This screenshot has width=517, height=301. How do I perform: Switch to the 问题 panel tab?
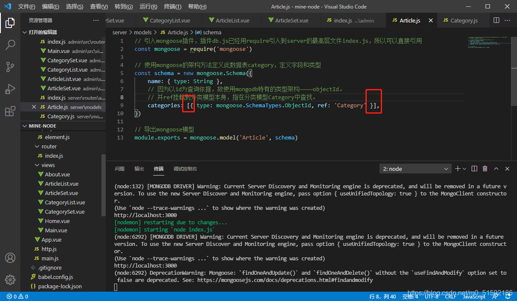(120, 169)
